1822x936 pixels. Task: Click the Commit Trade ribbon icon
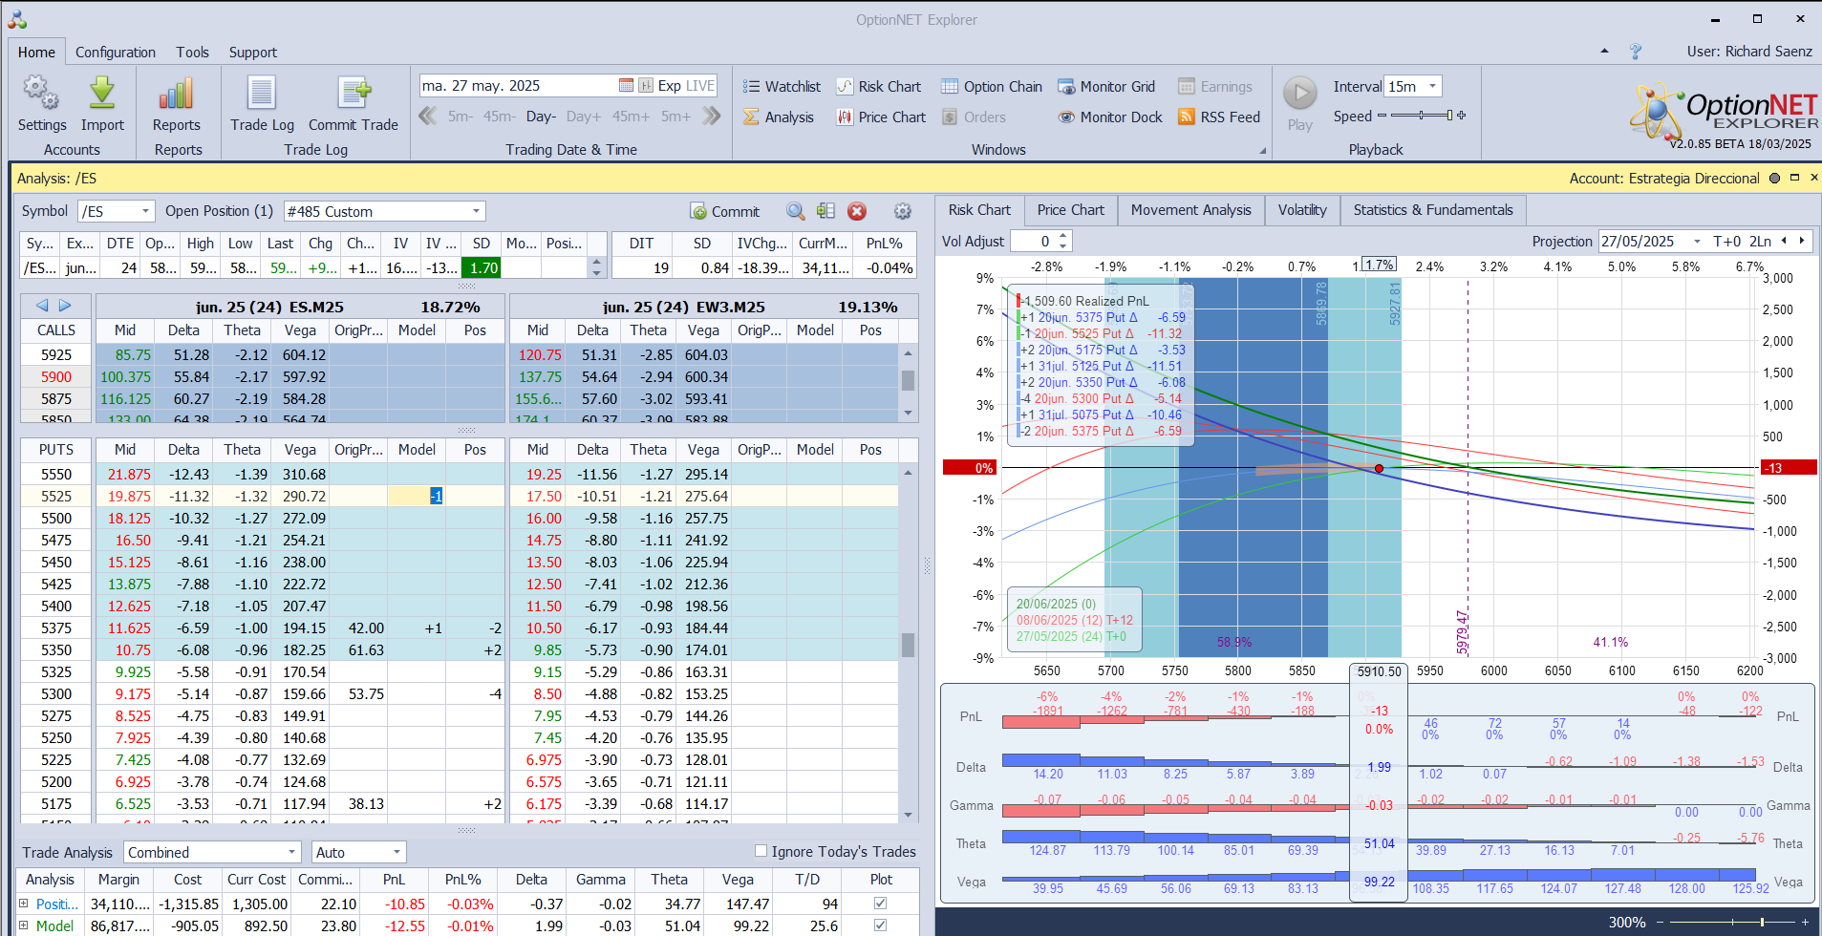(354, 94)
